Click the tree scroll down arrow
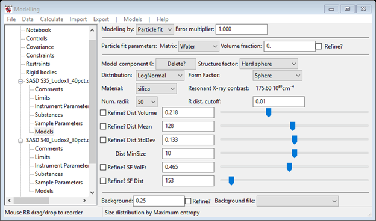The width and height of the screenshot is (376, 221). click(92, 192)
